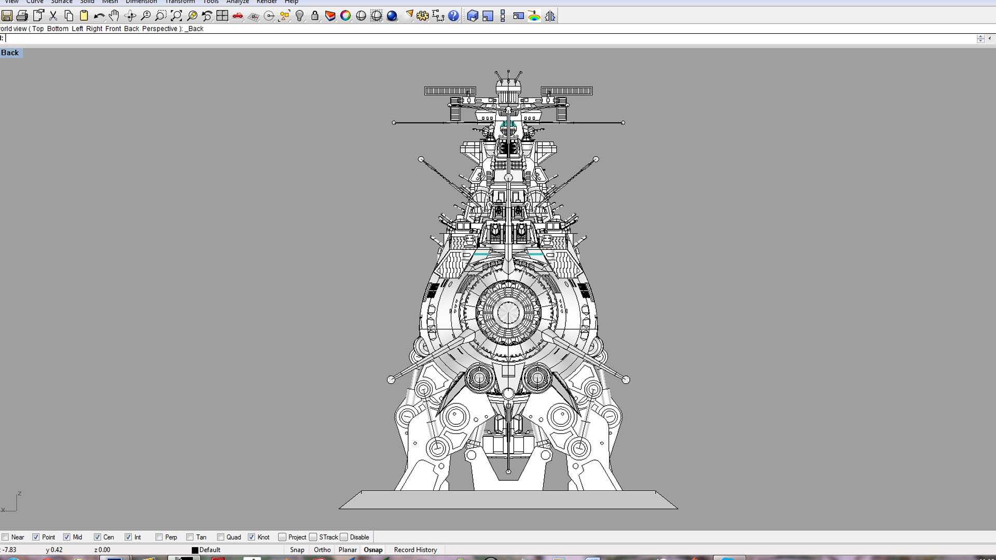Open the Mesh menu

point(110,2)
